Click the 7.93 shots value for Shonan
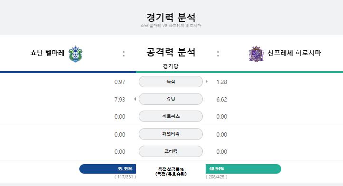 (x=120, y=100)
